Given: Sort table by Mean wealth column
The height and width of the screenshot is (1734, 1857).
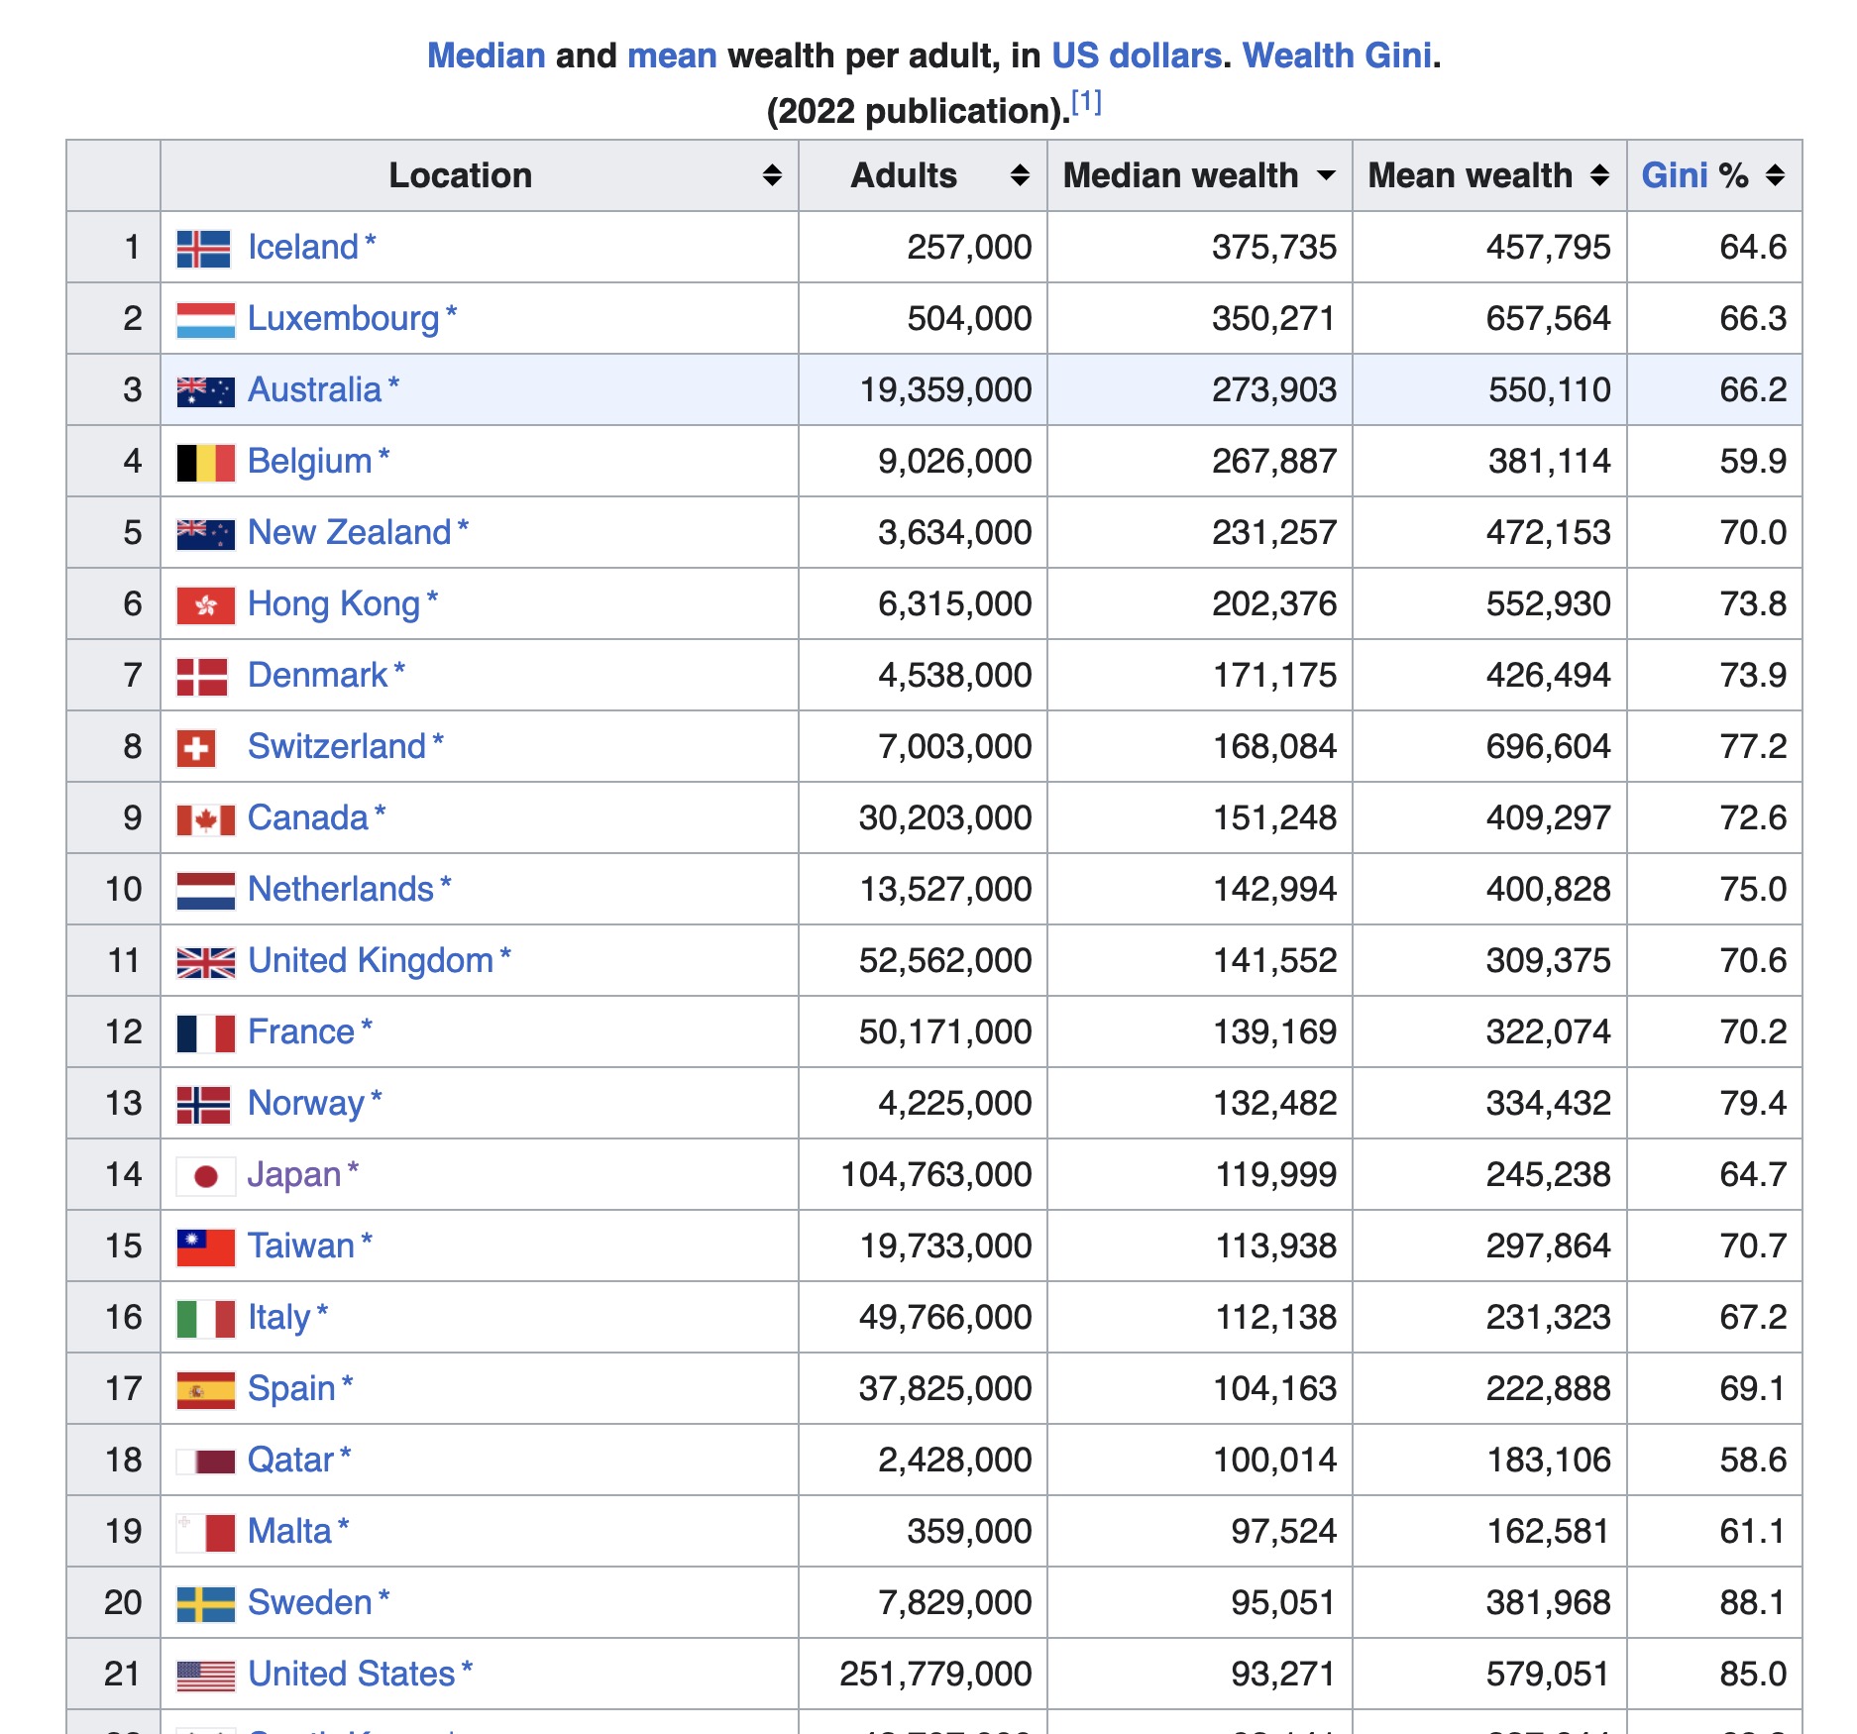Looking at the screenshot, I should (x=1599, y=175).
